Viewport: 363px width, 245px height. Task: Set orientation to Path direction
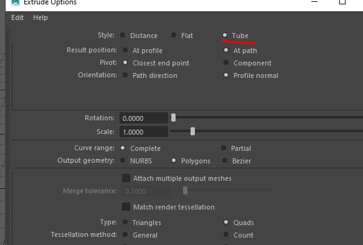pos(125,75)
